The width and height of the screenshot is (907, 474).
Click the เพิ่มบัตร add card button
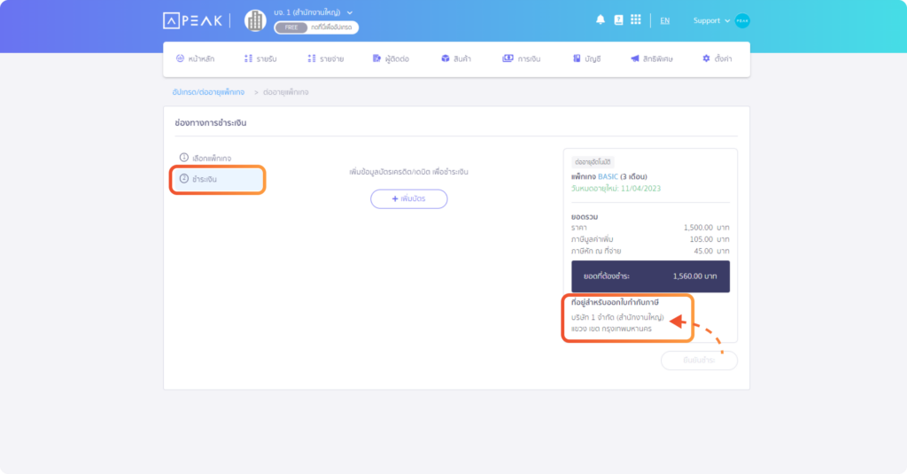tap(408, 198)
